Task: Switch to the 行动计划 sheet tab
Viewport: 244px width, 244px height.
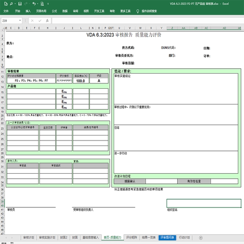Action: 184,238
